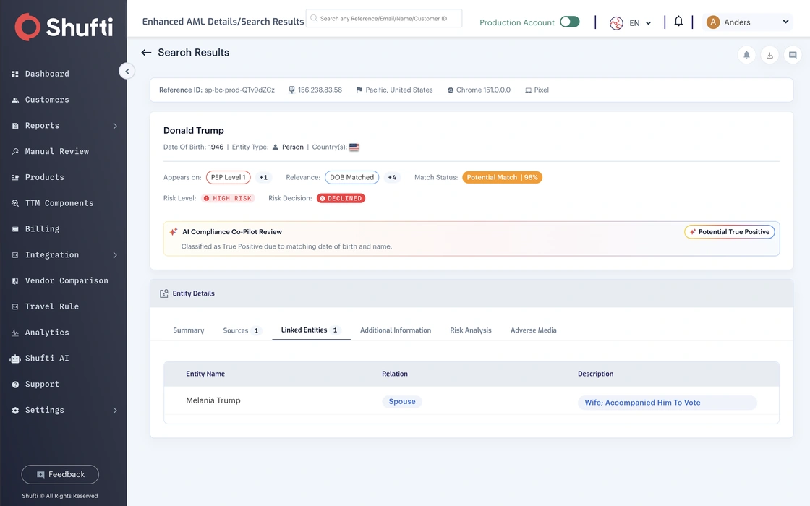Expand the Settings submenu arrow
The width and height of the screenshot is (810, 506).
point(115,411)
